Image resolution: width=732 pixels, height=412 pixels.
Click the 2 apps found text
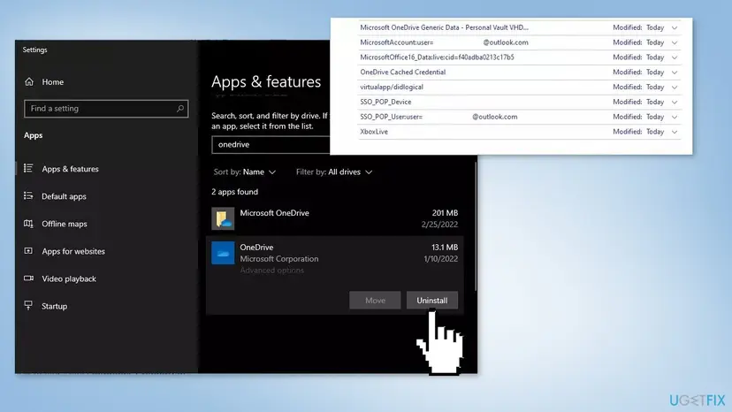(x=234, y=192)
